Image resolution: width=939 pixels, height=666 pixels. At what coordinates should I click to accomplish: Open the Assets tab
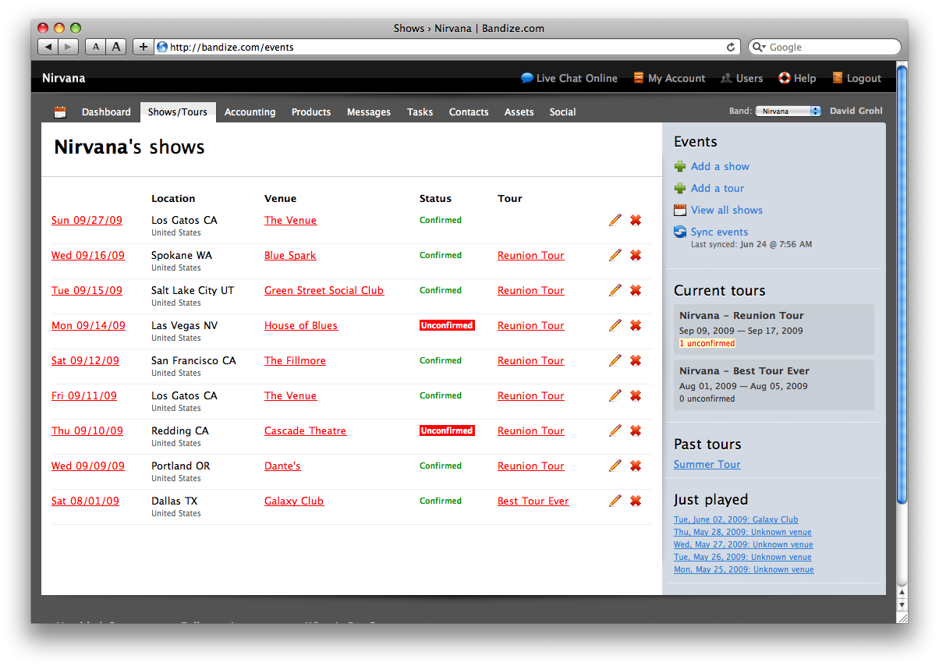pos(519,112)
